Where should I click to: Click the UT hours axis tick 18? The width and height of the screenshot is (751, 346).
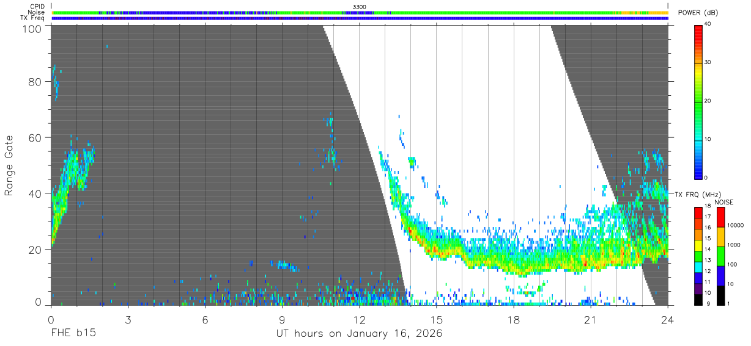click(514, 320)
